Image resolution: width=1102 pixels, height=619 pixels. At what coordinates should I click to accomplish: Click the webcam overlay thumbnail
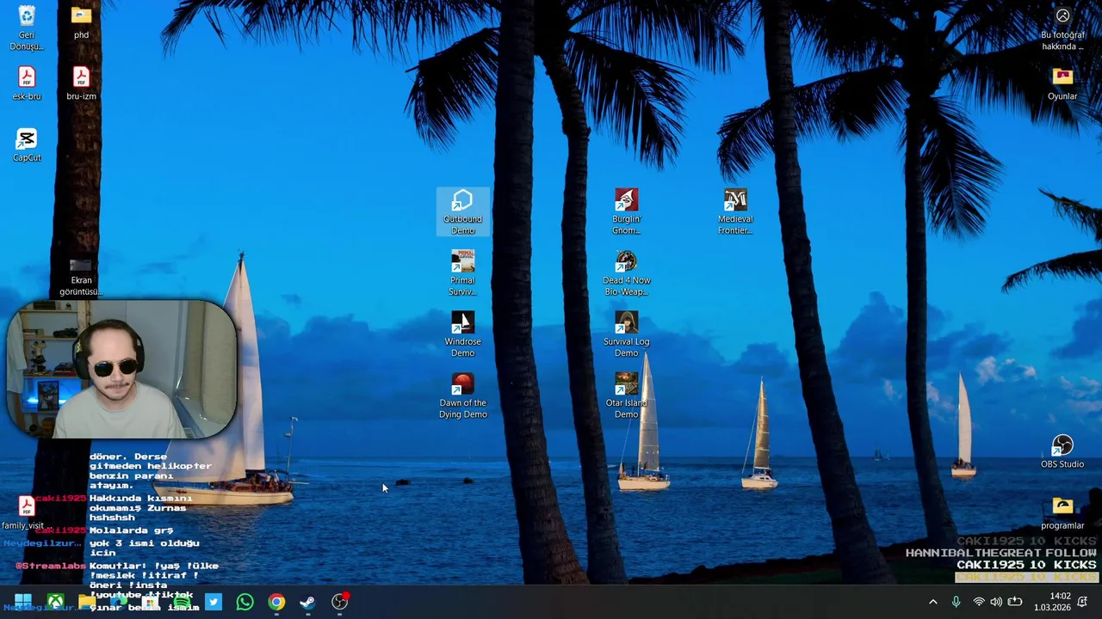pos(121,369)
